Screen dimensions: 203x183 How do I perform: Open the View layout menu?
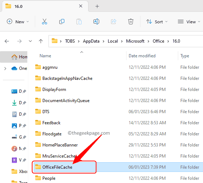(189, 22)
